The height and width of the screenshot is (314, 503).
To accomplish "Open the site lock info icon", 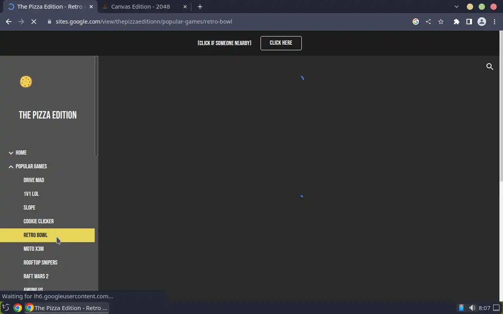I will point(49,22).
